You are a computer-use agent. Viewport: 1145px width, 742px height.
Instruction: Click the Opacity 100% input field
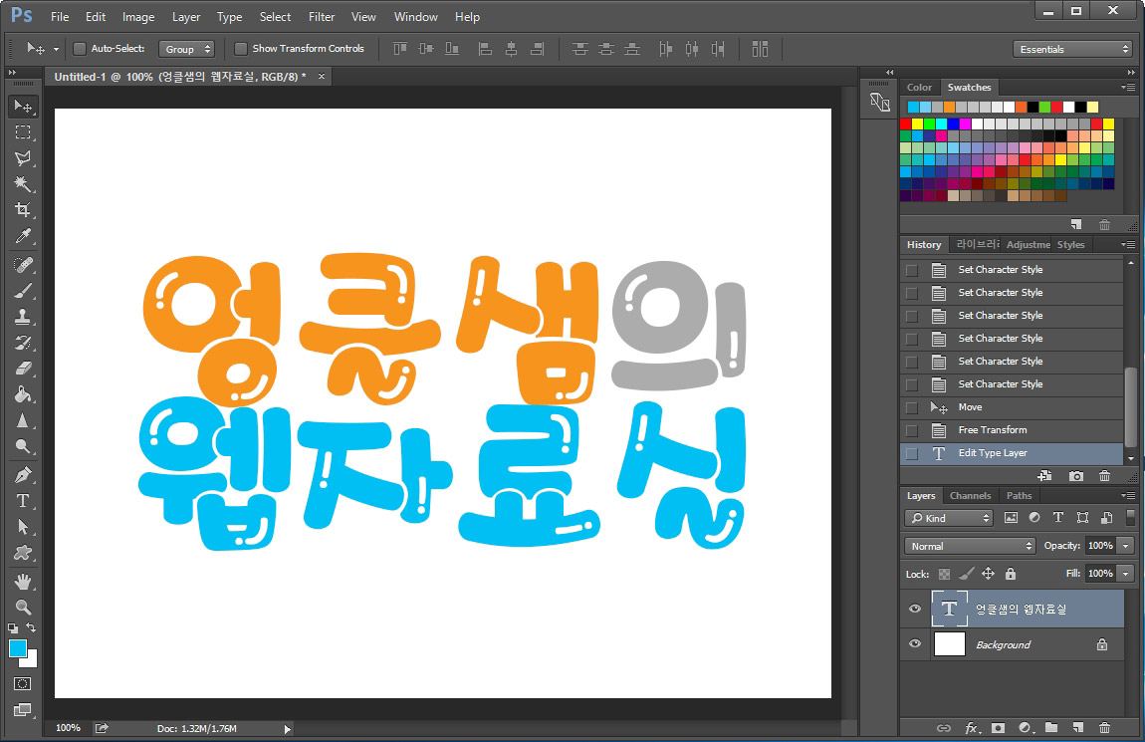1101,546
